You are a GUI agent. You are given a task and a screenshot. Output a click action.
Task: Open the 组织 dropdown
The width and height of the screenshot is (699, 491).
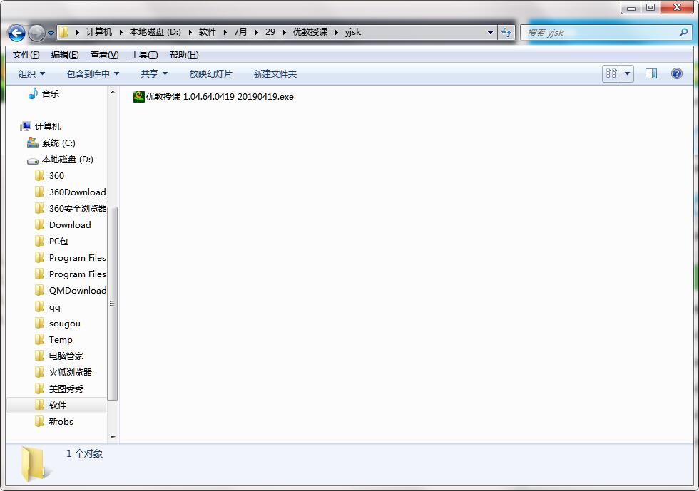31,74
